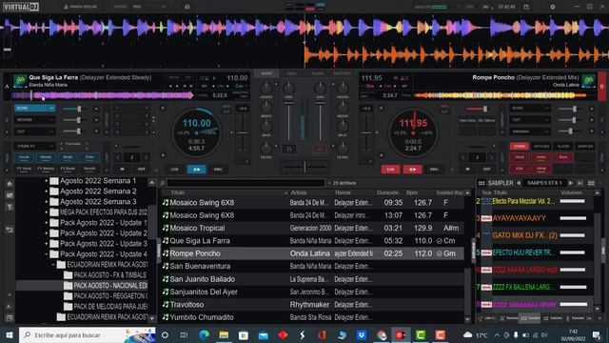609x343 pixels.
Task: Select the HOTCUES pad tab on deck B
Action: click(541, 146)
